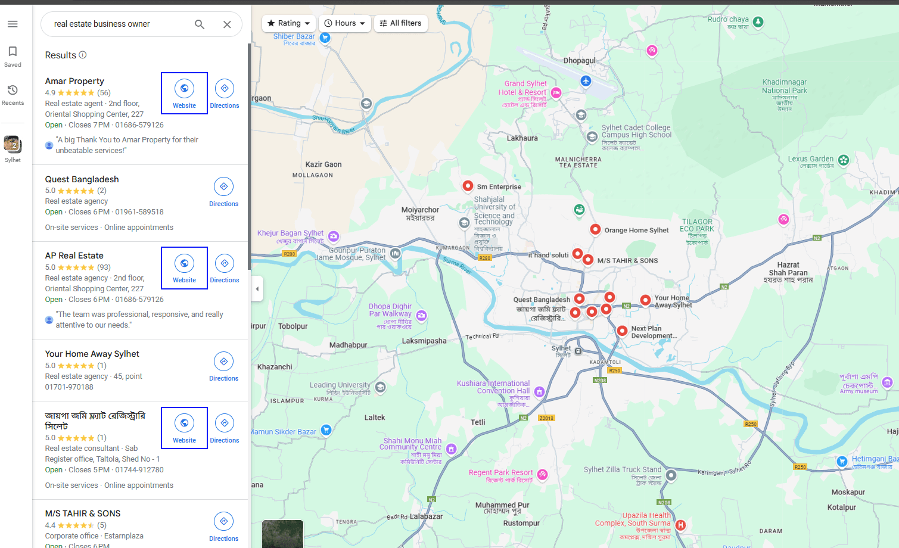Click Upazila Health Complex hospital marker
The width and height of the screenshot is (899, 548).
(680, 525)
